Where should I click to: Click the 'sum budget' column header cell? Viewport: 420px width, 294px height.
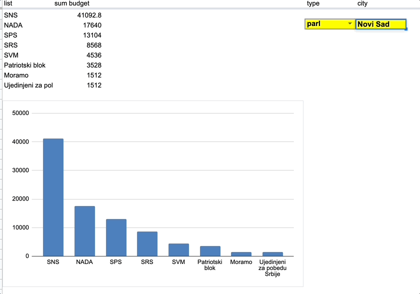(x=72, y=3)
